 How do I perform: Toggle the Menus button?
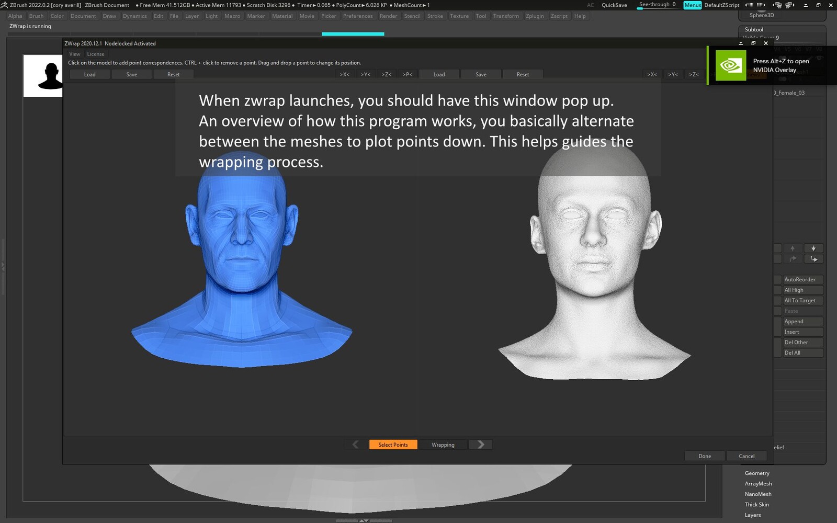click(x=692, y=5)
